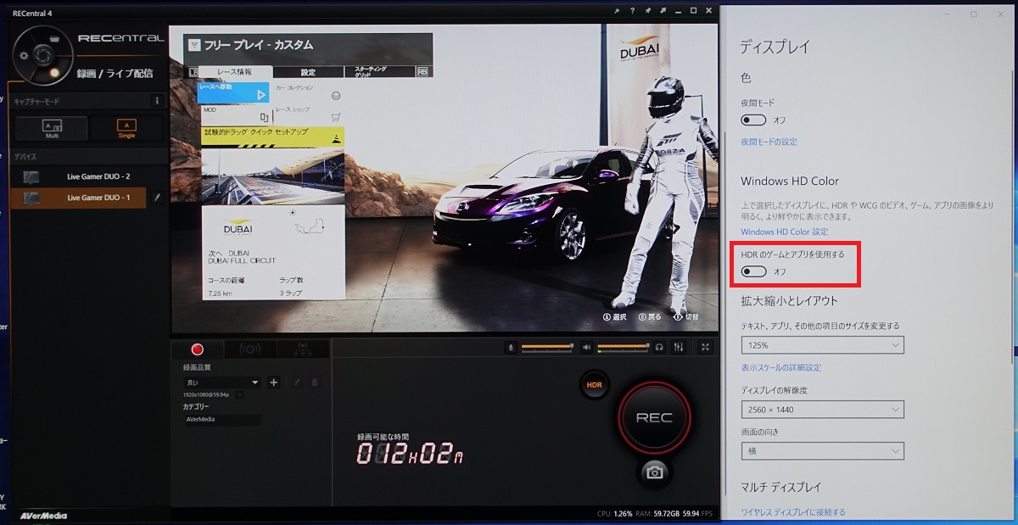Image resolution: width=1018 pixels, height=525 pixels.
Task: Open the audio mixer icon
Action: pos(679,347)
